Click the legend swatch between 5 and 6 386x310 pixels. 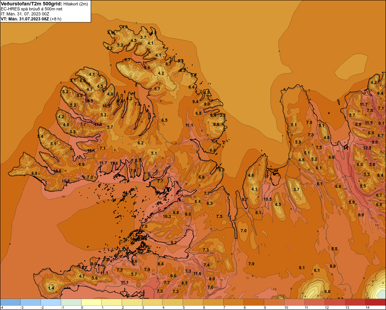(193, 302)
